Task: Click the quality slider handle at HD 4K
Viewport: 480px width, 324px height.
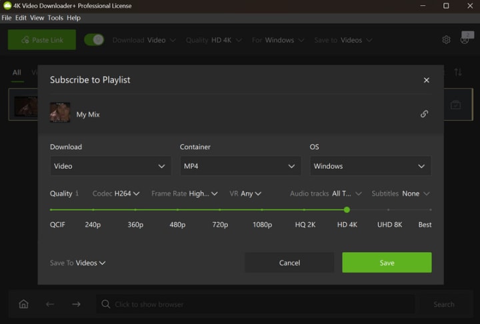Action: (x=347, y=210)
